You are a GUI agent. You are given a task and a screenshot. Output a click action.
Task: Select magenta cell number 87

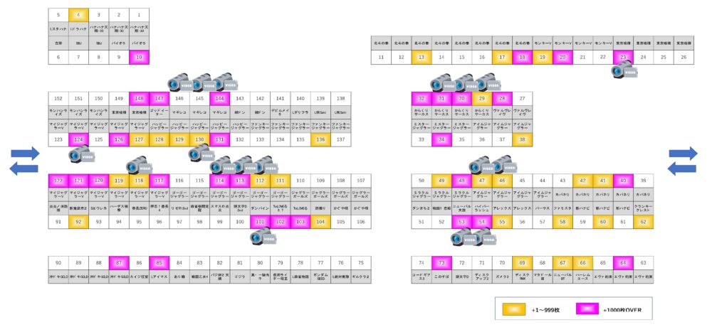pyautogui.click(x=119, y=262)
